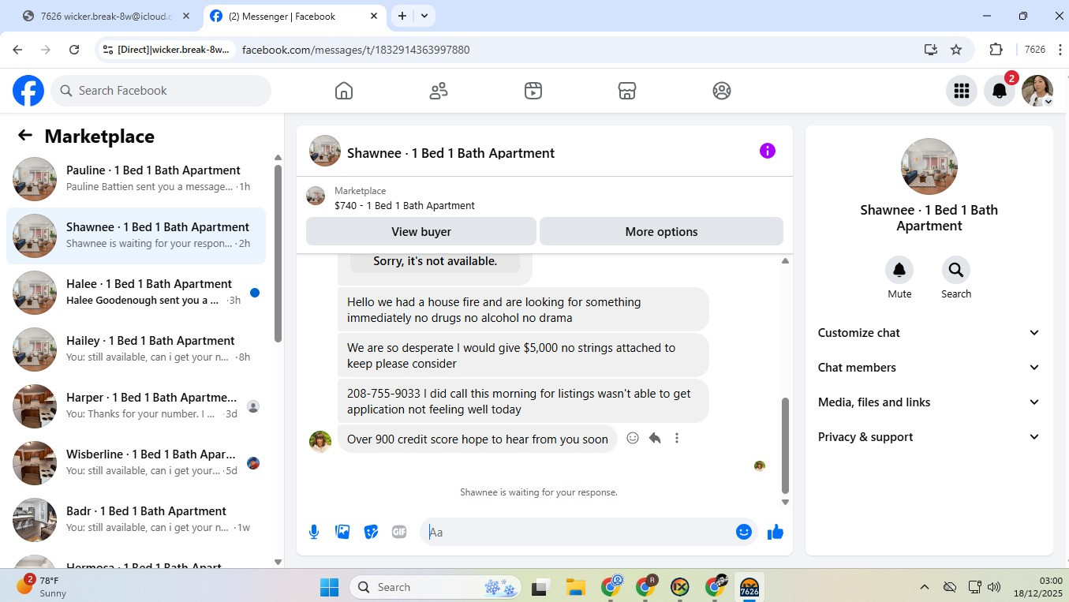This screenshot has width=1069, height=602.
Task: Mute the Shawnee chat with bell icon
Action: click(899, 271)
